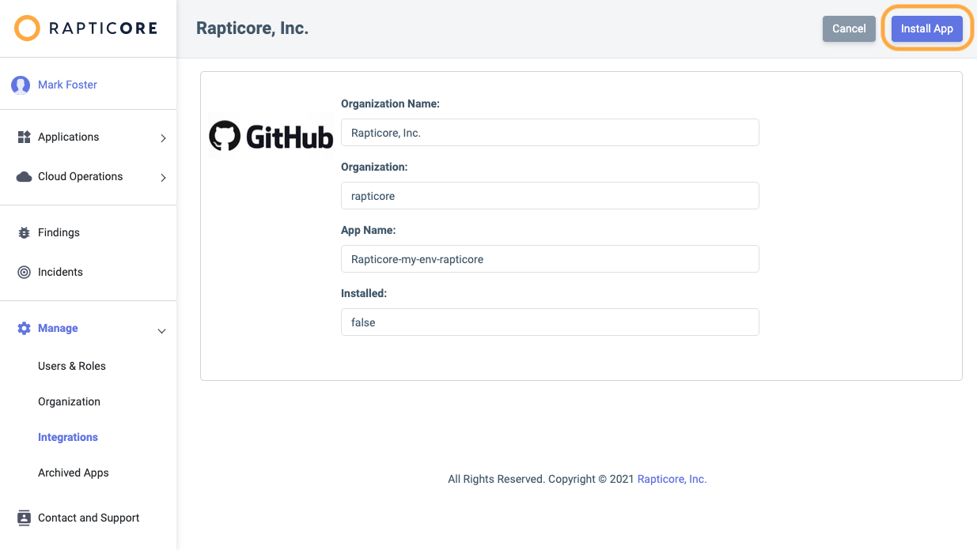The width and height of the screenshot is (977, 550).
Task: Collapse the Manage section chevron
Action: pos(162,330)
